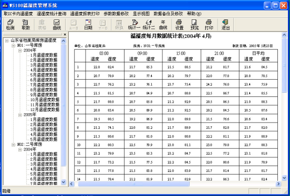
Task: Open the 温湿度统计查询 menu
Action: coord(51,14)
